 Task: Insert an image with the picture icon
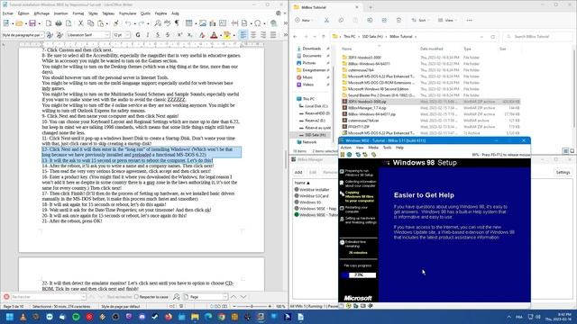pos(203,23)
